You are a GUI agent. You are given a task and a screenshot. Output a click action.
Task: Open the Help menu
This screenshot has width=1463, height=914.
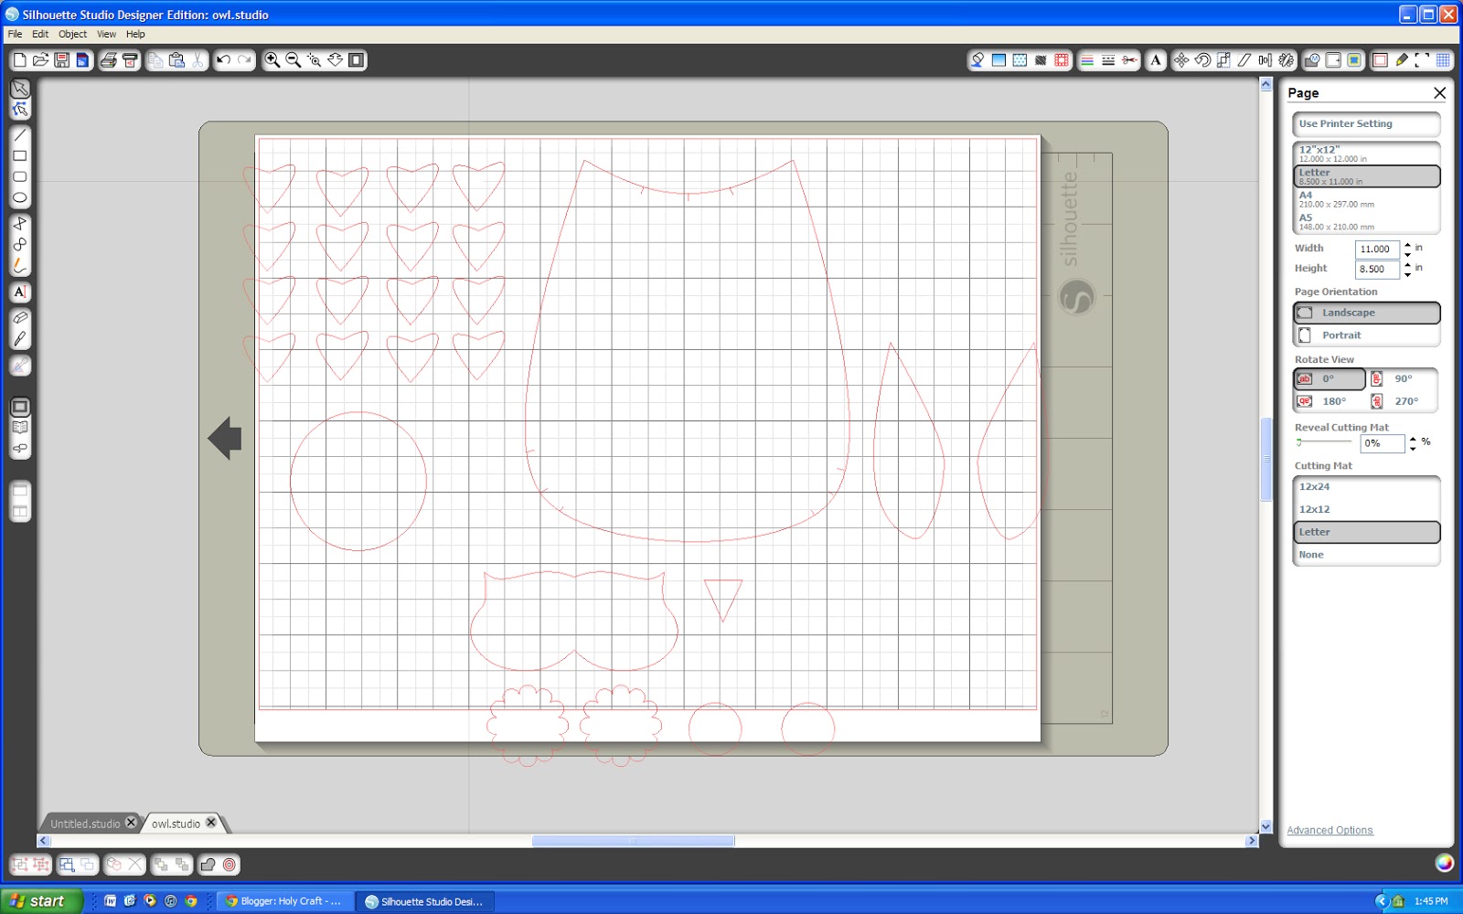[x=135, y=34]
